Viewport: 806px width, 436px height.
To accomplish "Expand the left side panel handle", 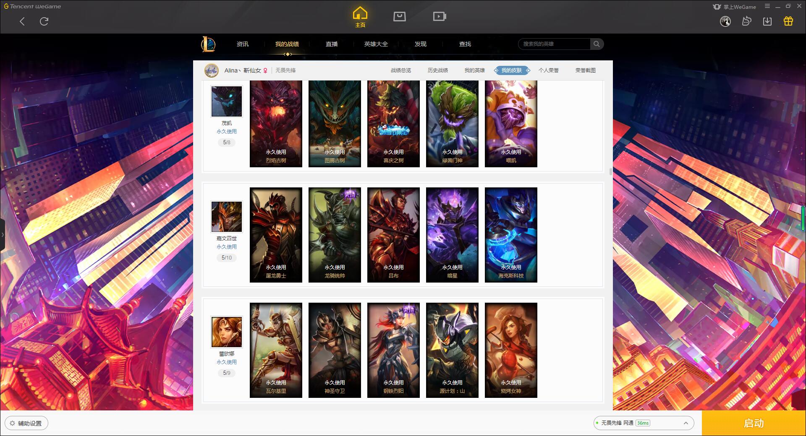I will pos(3,235).
